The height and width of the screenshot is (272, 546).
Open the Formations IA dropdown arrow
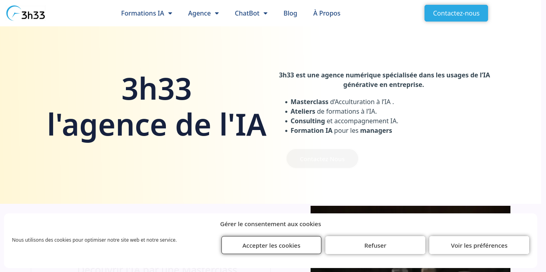tap(170, 13)
